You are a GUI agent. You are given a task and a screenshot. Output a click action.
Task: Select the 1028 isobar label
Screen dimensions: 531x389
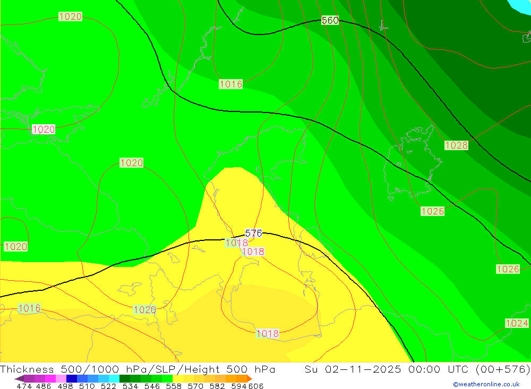(x=456, y=145)
